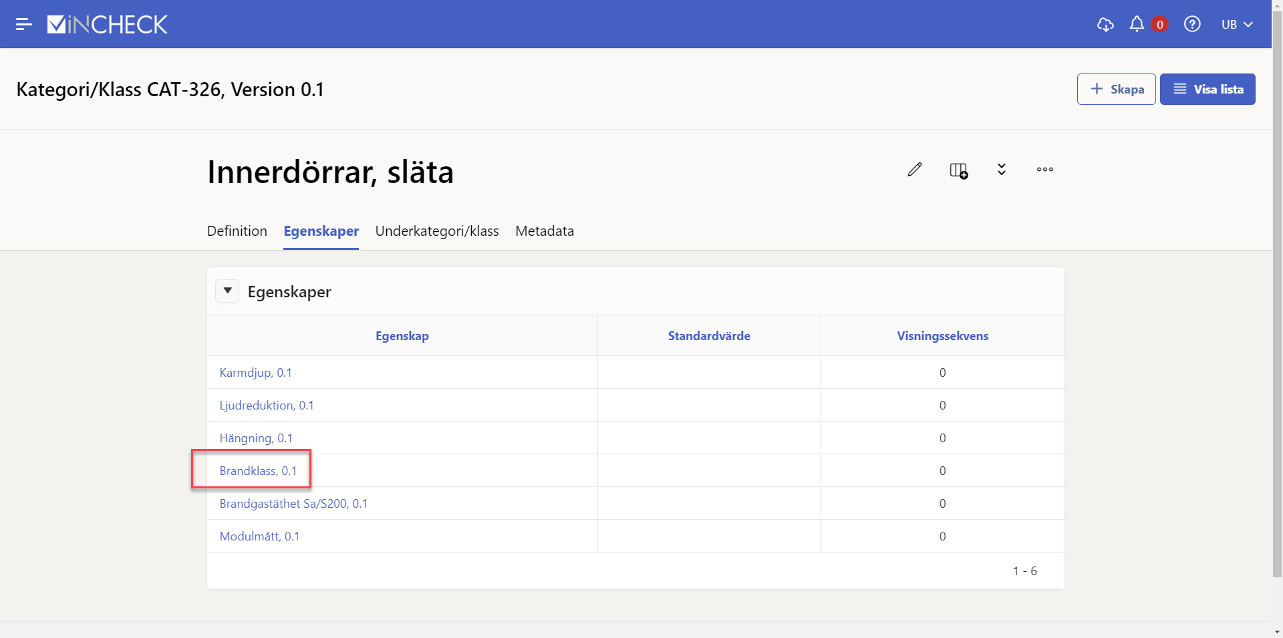This screenshot has width=1283, height=638.
Task: Open the help question mark icon
Action: (x=1192, y=25)
